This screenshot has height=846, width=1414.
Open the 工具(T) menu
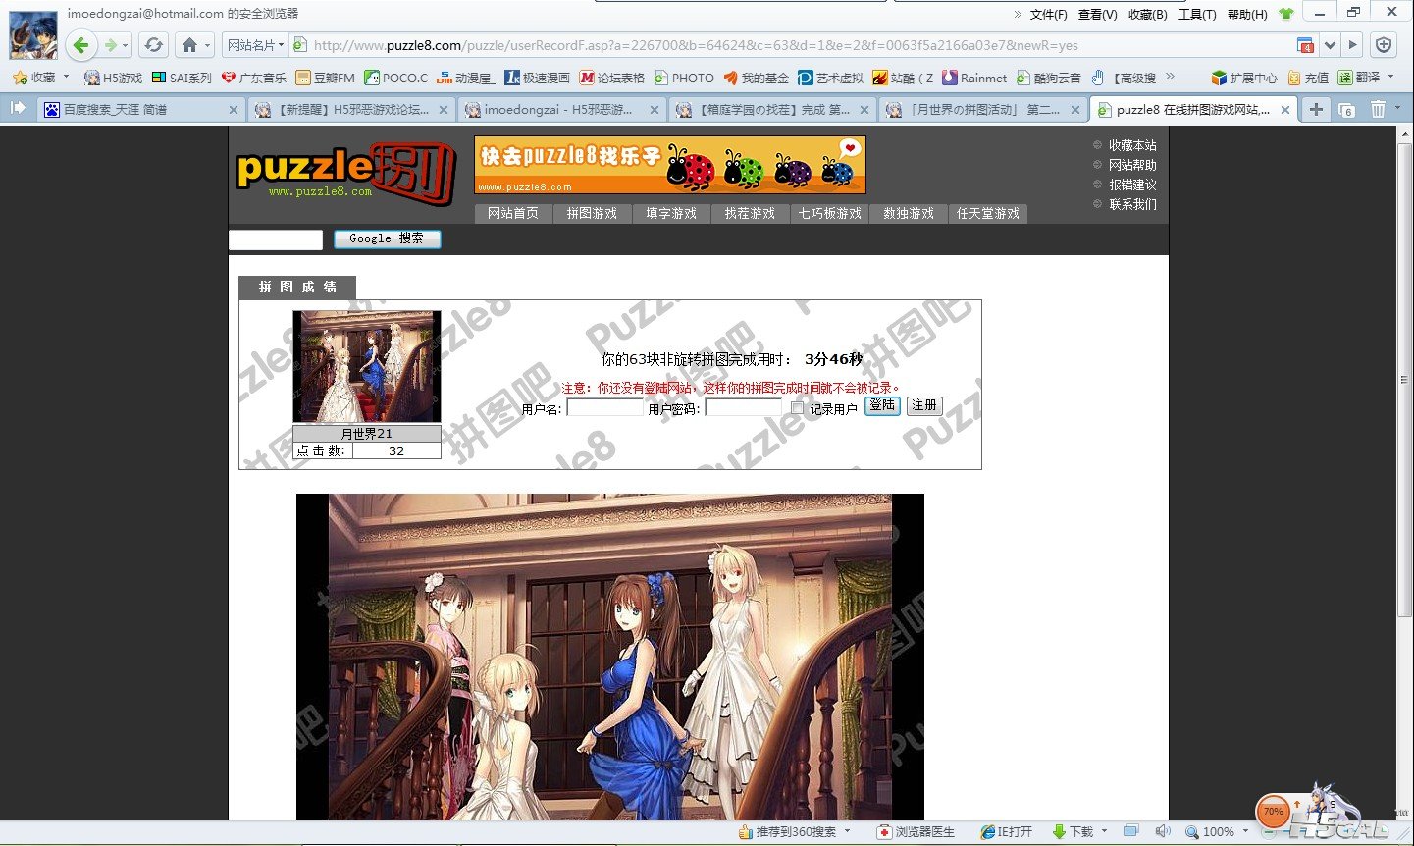coord(1196,14)
